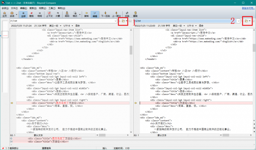Open the 帮助(H) menu
This screenshot has width=256, height=150.
click(x=61, y=8)
